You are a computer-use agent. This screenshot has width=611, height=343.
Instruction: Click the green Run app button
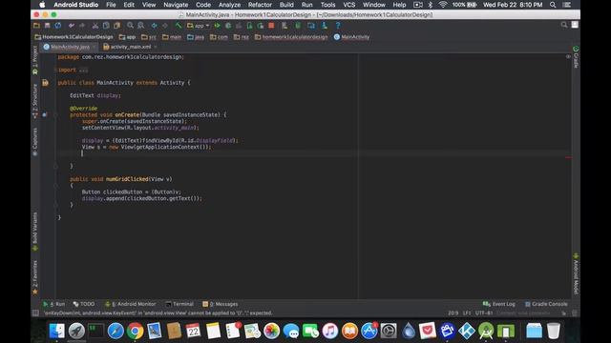pyautogui.click(x=218, y=26)
